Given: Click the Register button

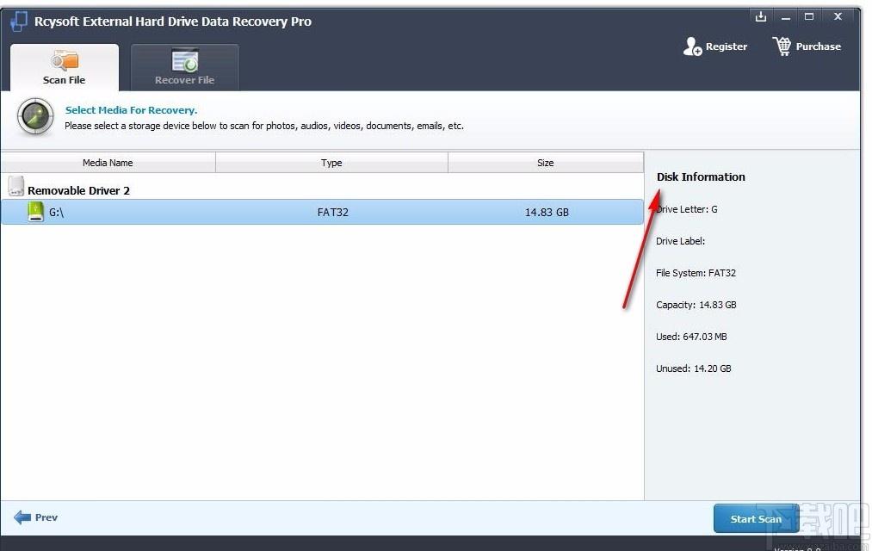Looking at the screenshot, I should pos(715,46).
